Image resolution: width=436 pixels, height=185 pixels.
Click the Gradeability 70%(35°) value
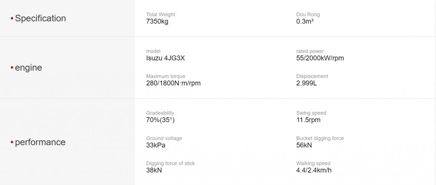[160, 120]
